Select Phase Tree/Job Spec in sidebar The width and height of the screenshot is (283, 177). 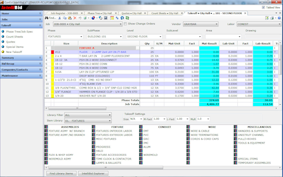pyautogui.click(x=19, y=32)
